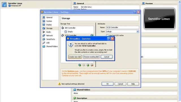The image size is (181, 102).
Task: Click the Description section speech bubble icon
Action: [75, 98]
